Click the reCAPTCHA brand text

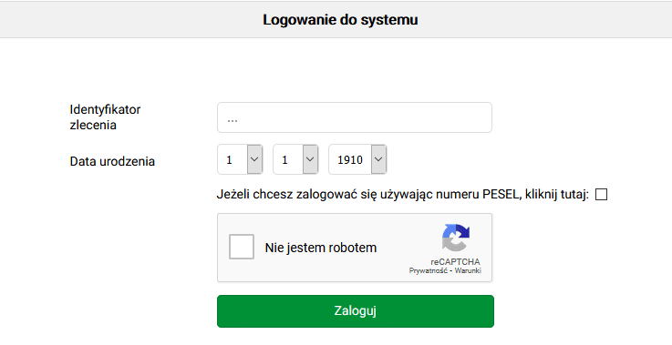[455, 261]
